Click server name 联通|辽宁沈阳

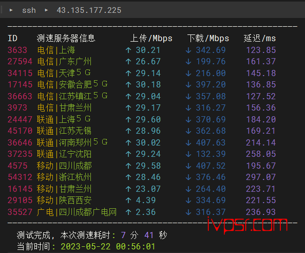pyautogui.click(x=64, y=154)
